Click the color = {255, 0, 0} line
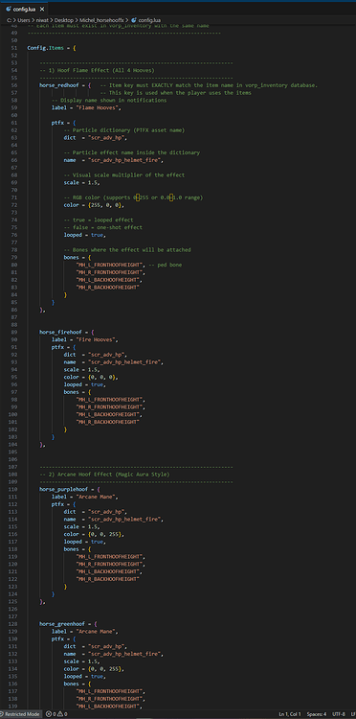This screenshot has height=719, width=356. pyautogui.click(x=94, y=205)
